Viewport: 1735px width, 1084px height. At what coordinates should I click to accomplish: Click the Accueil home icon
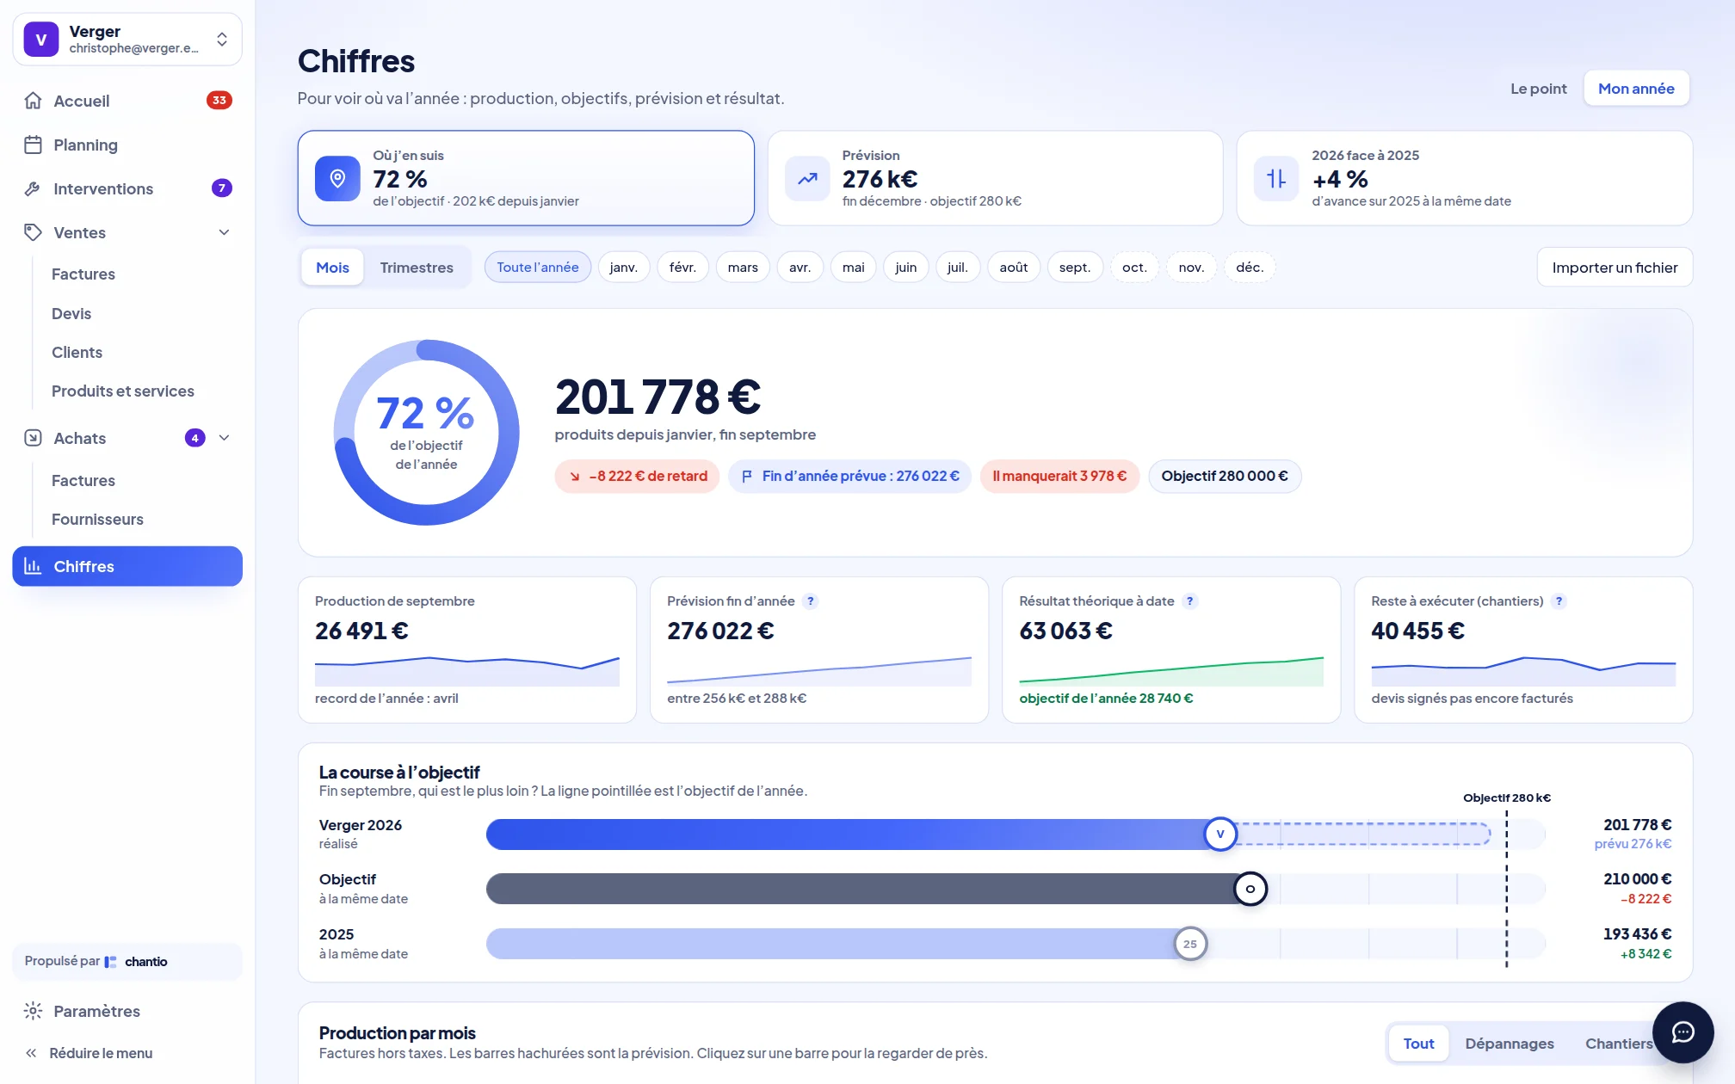coord(33,101)
